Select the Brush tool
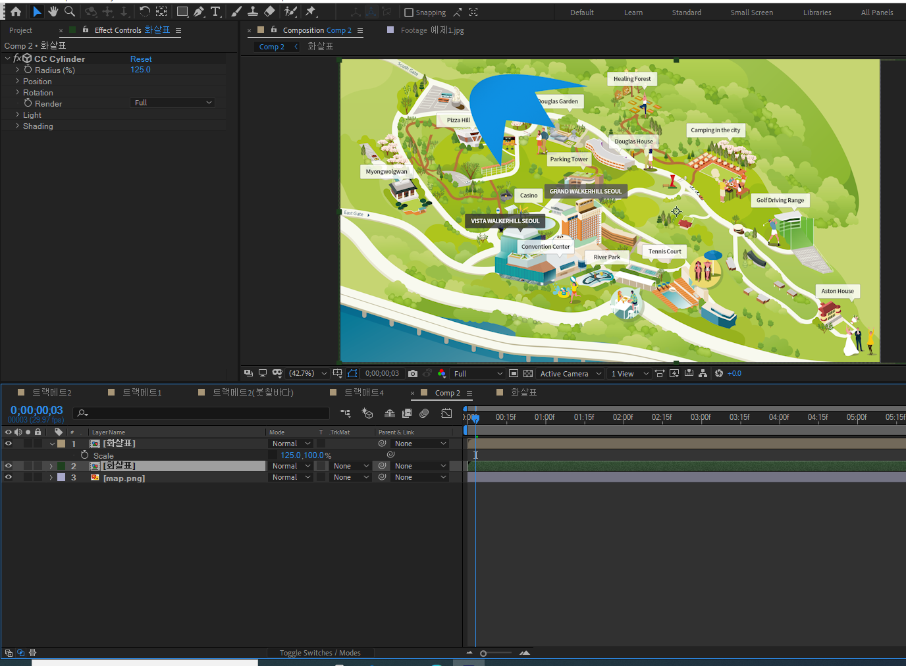Screen dimensions: 906x666 coord(236,11)
